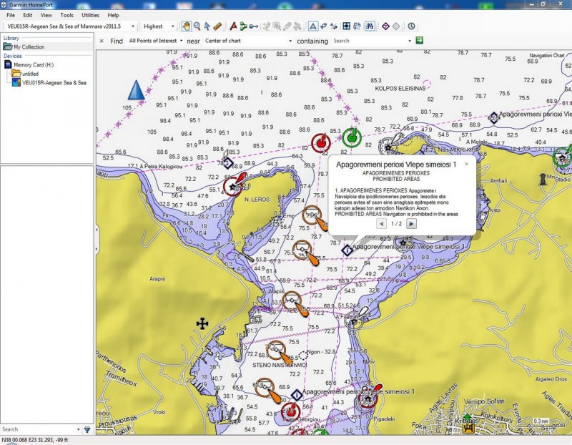Select the Measure ruler tool

[217, 26]
